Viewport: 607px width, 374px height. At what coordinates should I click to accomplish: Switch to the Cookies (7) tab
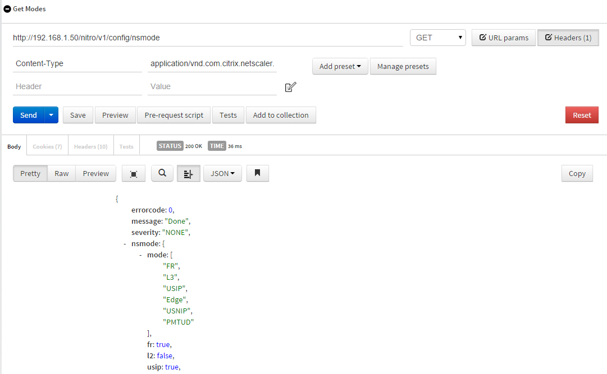click(47, 146)
